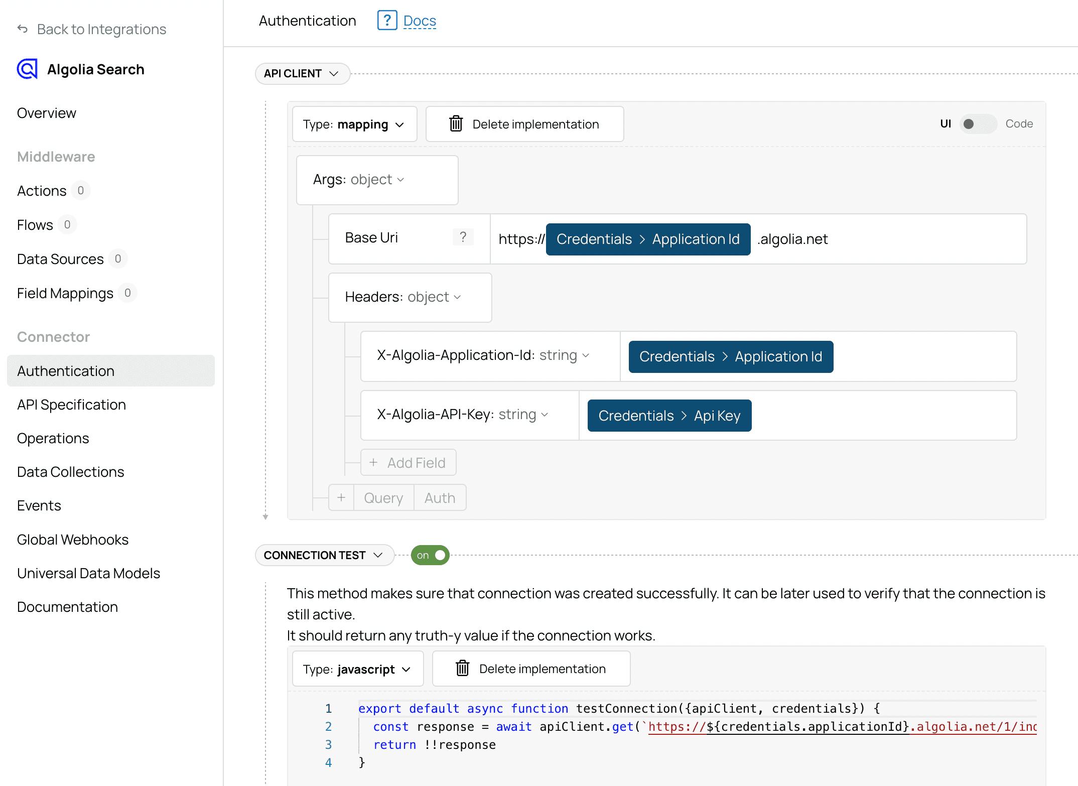The height and width of the screenshot is (786, 1078).
Task: Click the Auth button
Action: click(440, 498)
